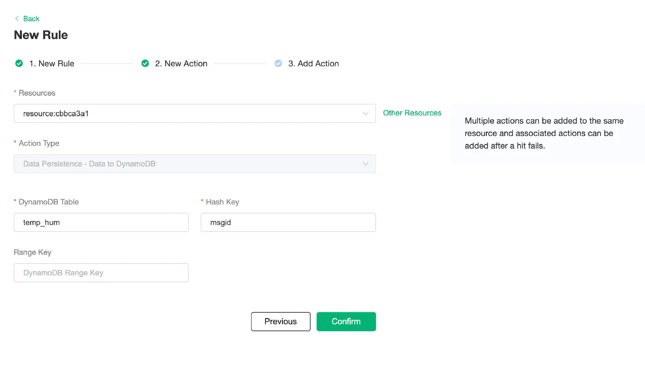Click the chevron arrow inside the Resources selector
645x374 pixels.
point(365,113)
